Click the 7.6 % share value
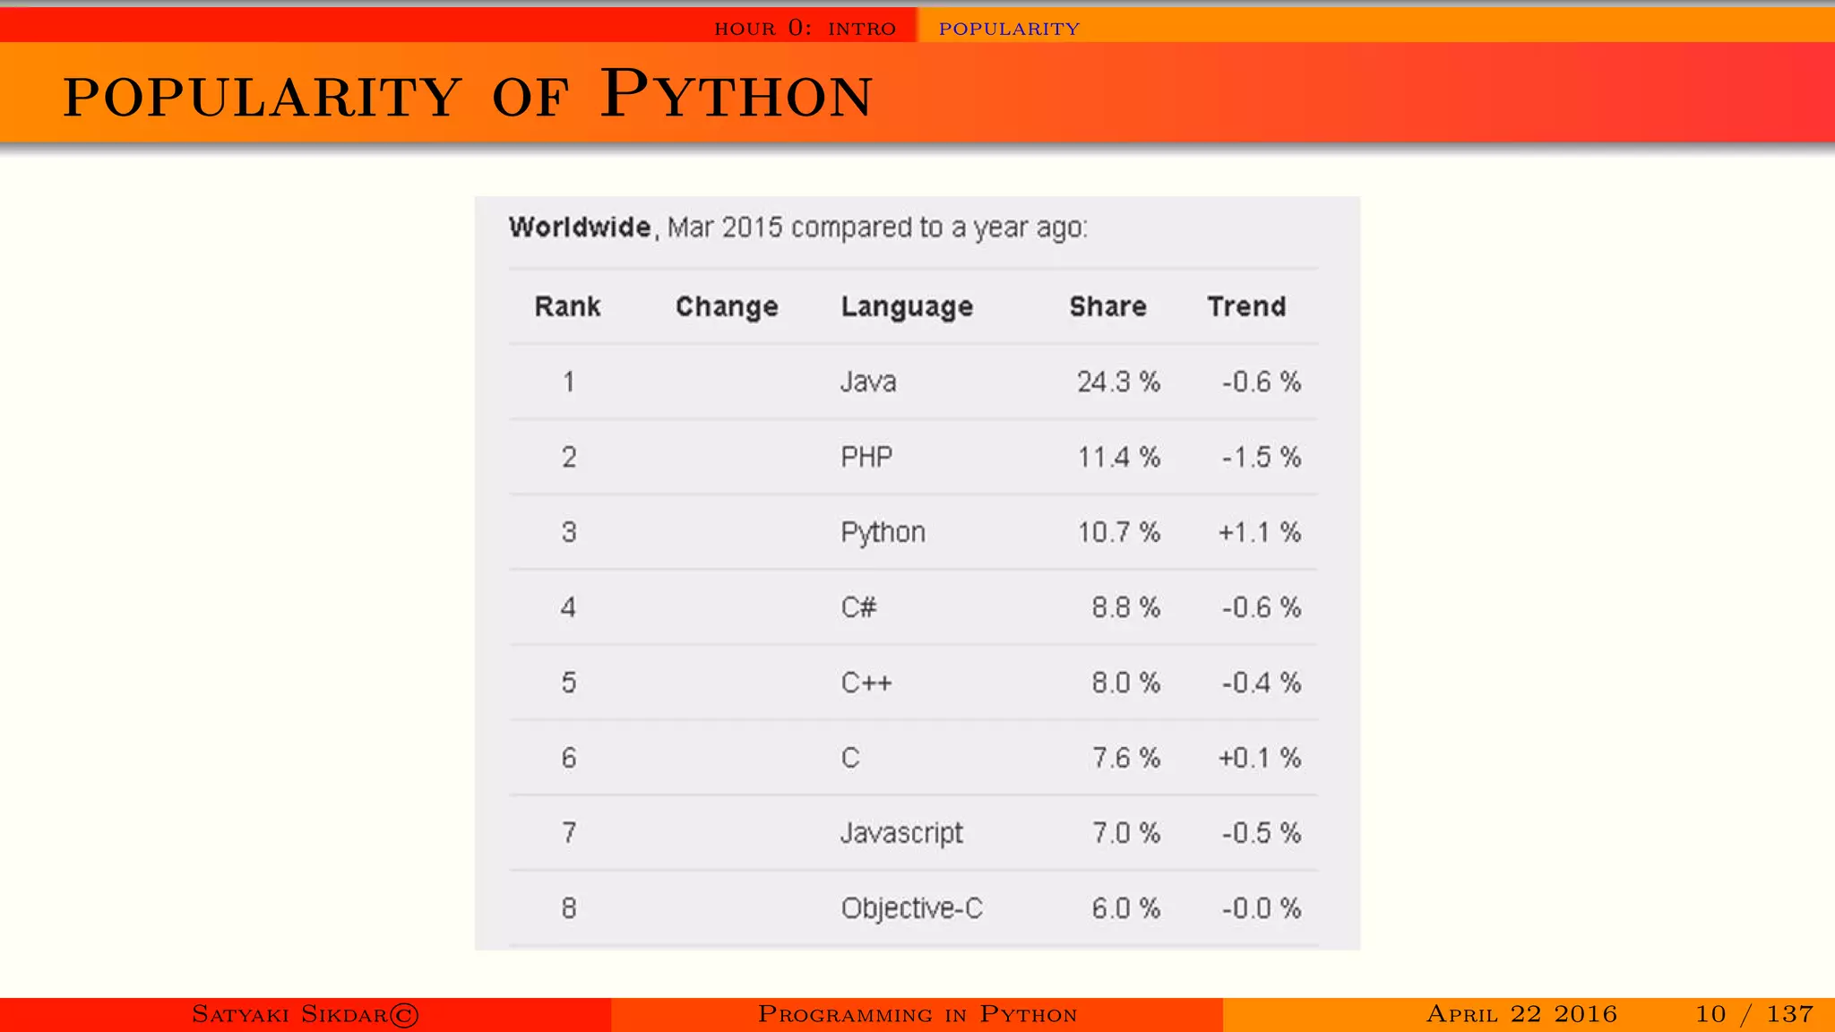1835x1032 pixels. [x=1125, y=758]
